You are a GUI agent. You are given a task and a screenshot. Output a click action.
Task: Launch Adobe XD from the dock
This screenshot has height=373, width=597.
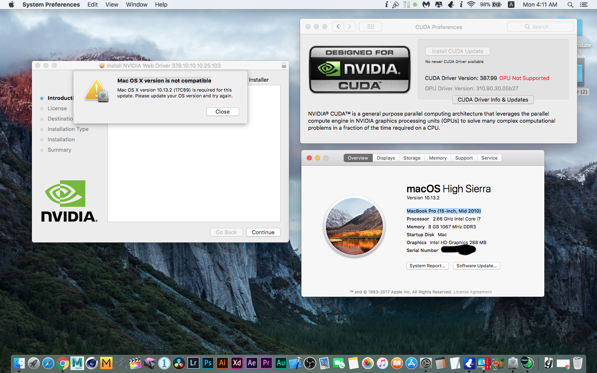[237, 363]
